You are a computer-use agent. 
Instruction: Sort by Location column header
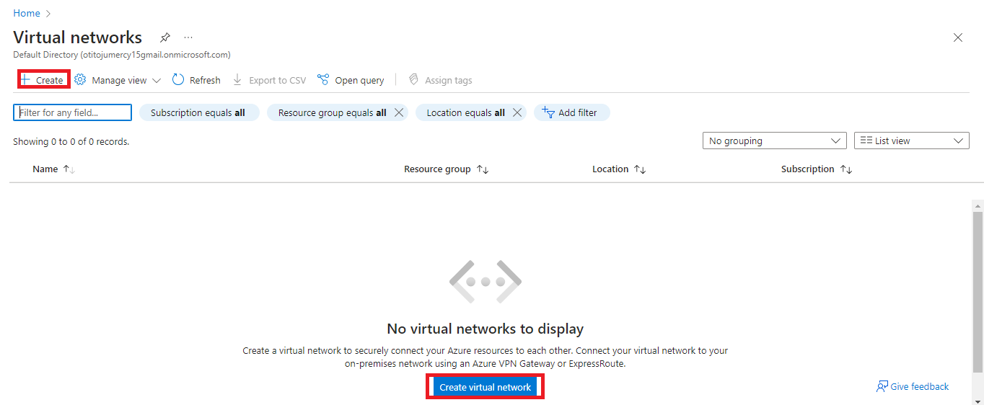click(x=619, y=169)
